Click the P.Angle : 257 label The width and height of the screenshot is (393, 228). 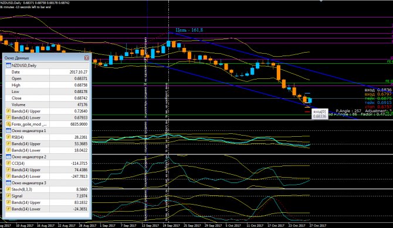348,110
